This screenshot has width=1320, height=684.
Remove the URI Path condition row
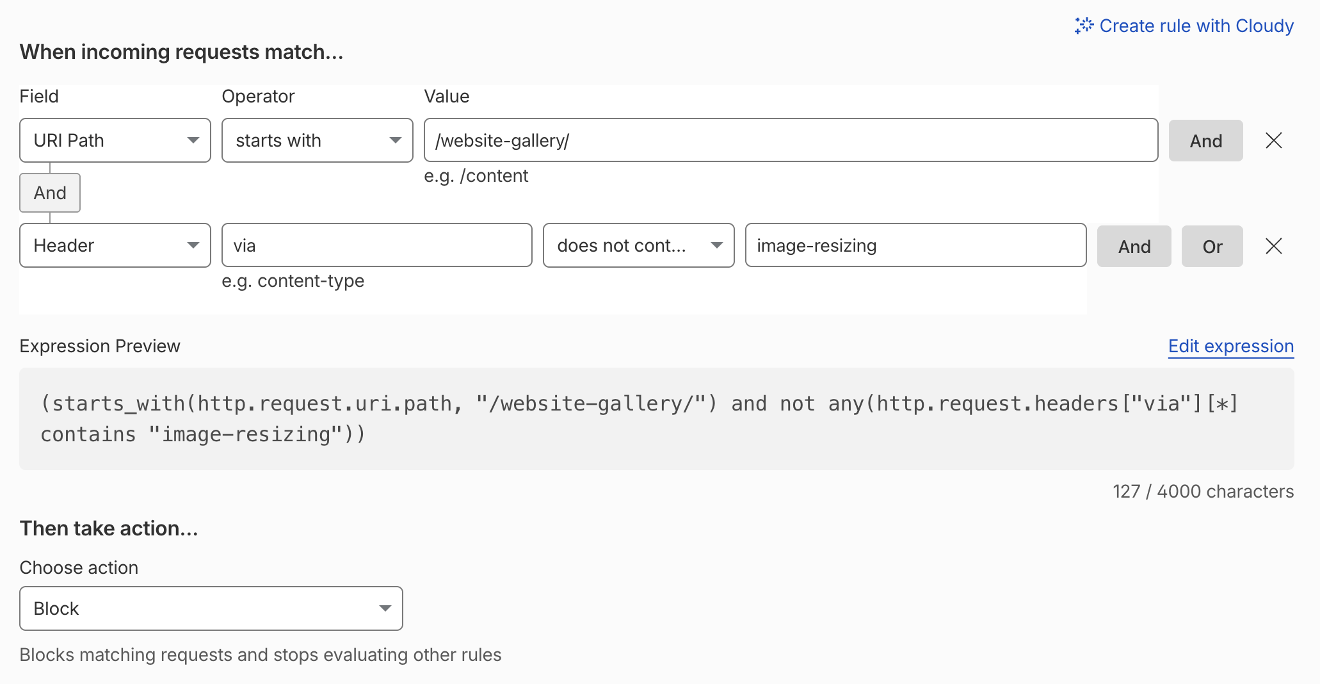tap(1274, 140)
